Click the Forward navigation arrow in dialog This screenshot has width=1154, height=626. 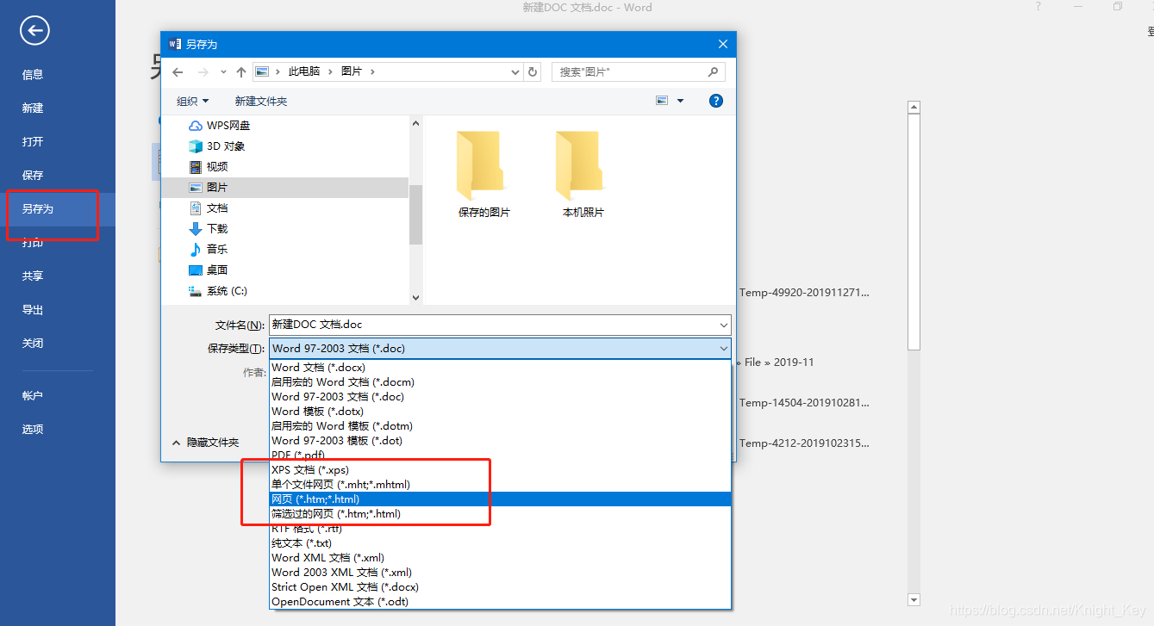click(203, 72)
